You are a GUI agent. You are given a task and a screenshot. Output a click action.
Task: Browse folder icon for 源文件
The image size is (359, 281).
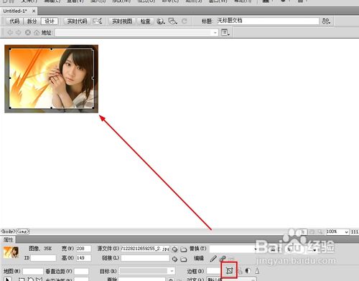tap(184, 249)
